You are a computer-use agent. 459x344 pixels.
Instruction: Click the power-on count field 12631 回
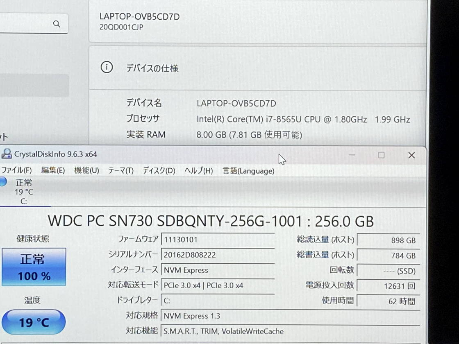tap(388, 286)
